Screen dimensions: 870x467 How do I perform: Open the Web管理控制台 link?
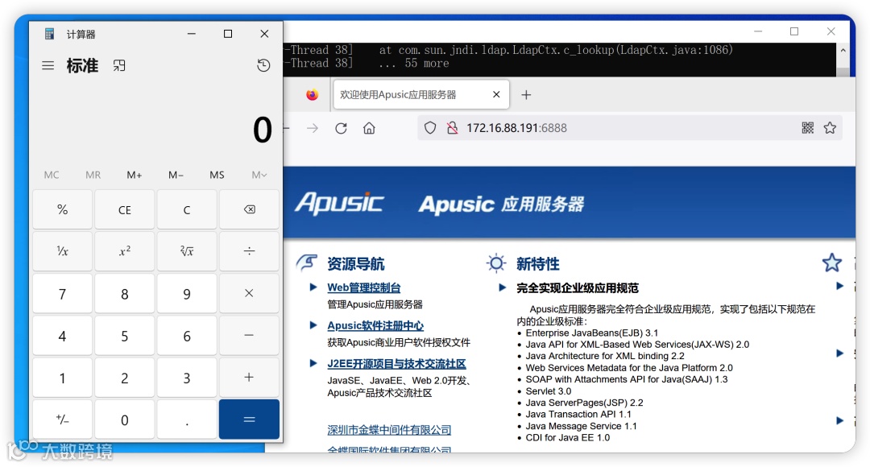pos(364,287)
